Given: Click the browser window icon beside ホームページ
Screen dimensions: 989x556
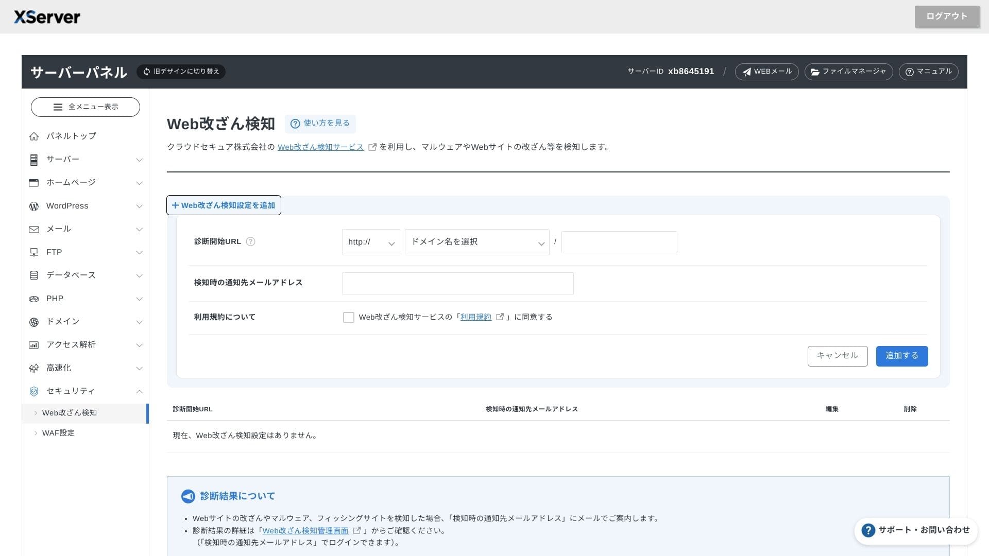Looking at the screenshot, I should coord(34,183).
